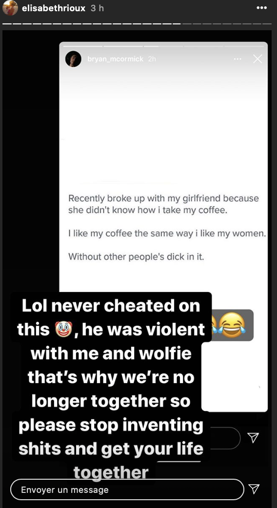Open the elisabethrioux username link
Image resolution: width=277 pixels, height=508 pixels.
54,8
